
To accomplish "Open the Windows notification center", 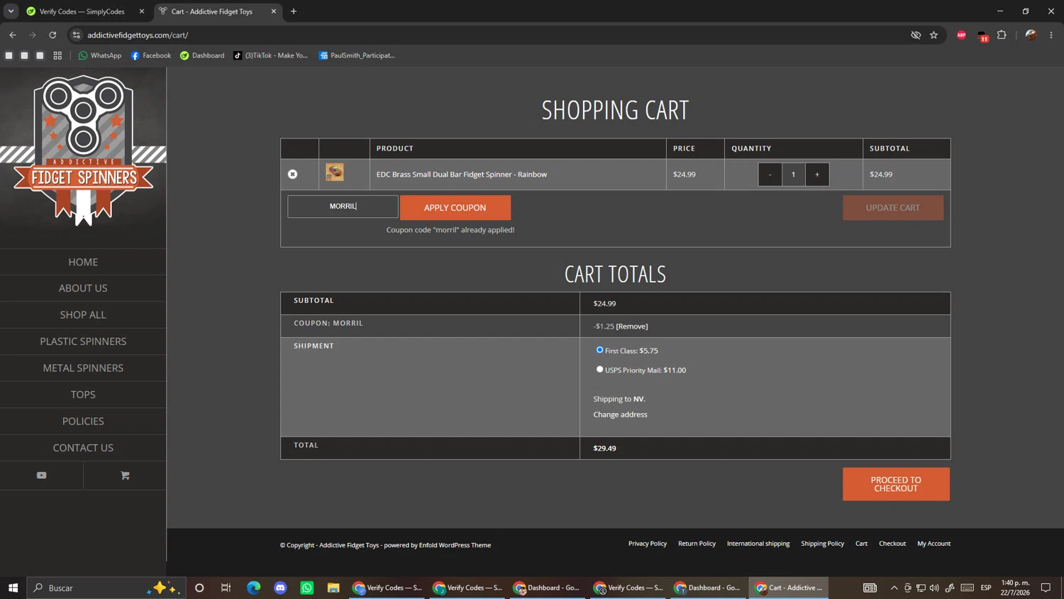I will click(1046, 588).
